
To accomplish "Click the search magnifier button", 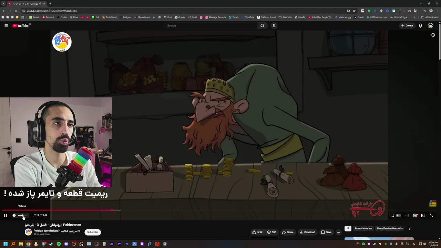I will [262, 25].
